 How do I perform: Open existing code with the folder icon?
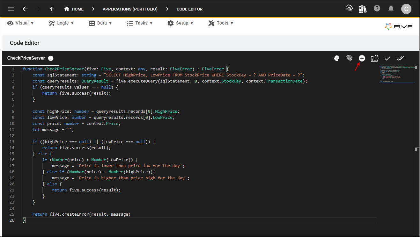click(375, 58)
